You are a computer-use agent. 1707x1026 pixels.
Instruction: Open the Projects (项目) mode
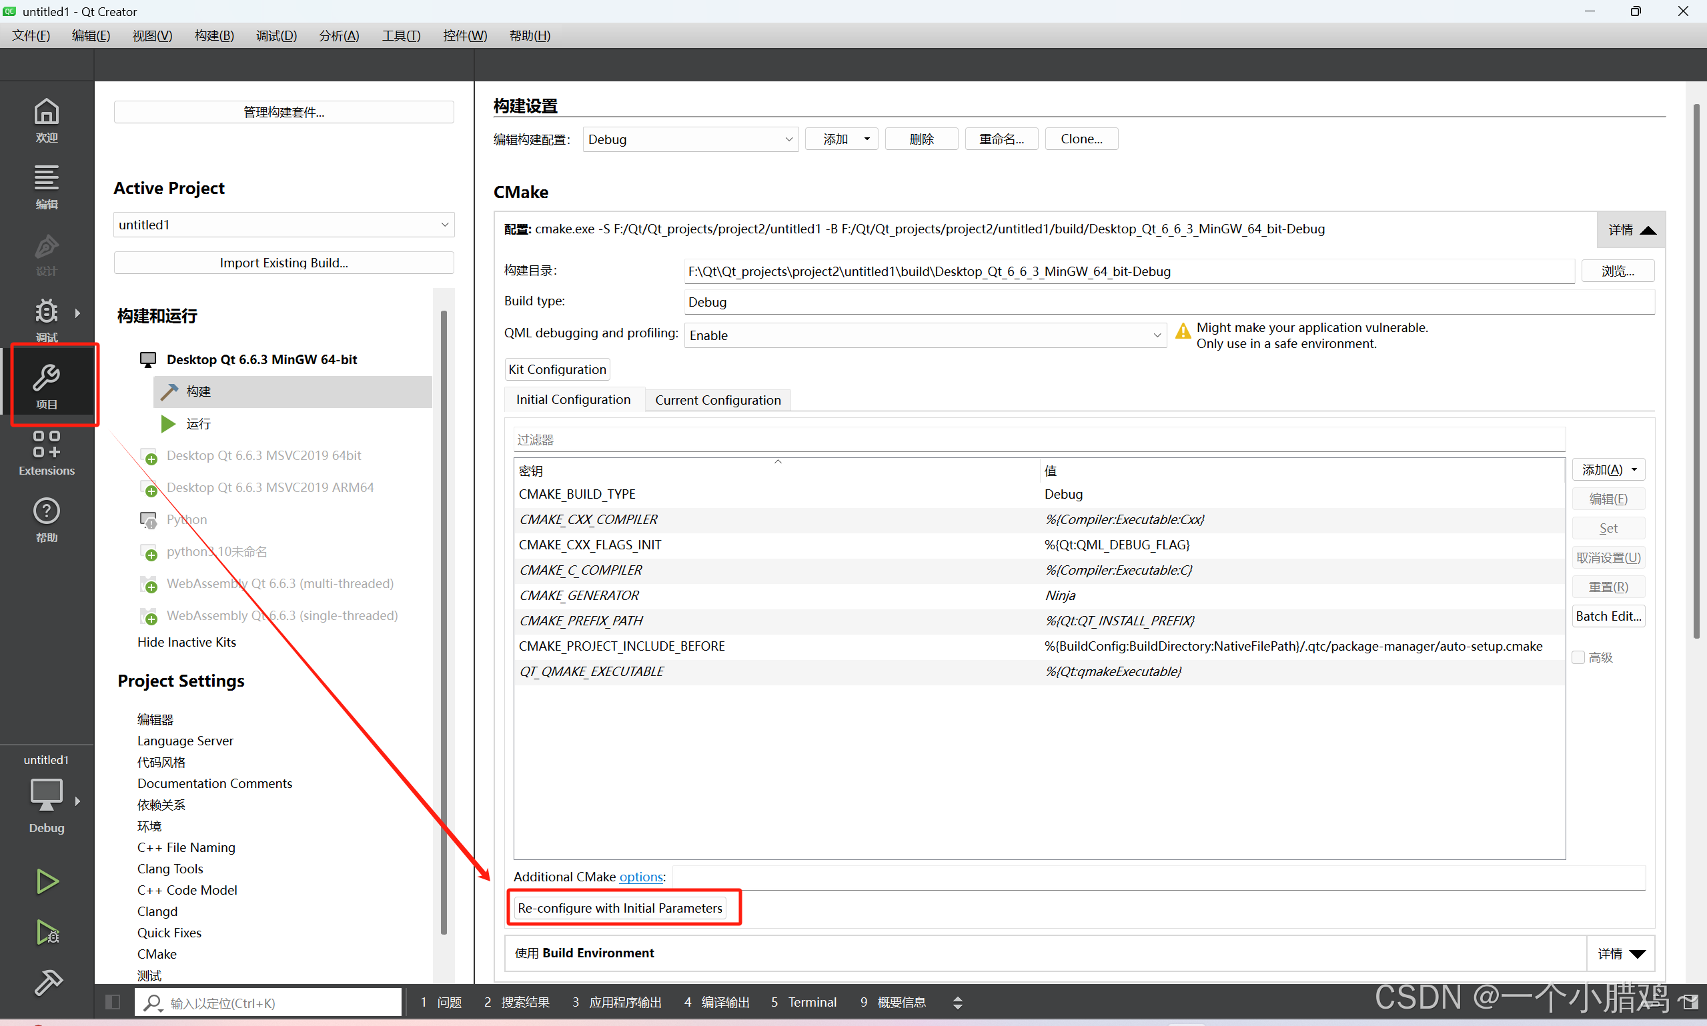[46, 386]
